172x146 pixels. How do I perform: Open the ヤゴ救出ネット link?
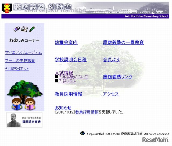click(17, 69)
